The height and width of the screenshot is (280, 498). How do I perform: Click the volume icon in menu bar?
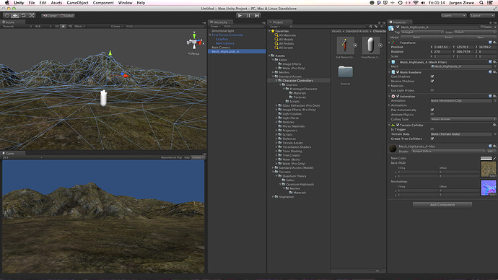(x=423, y=3)
